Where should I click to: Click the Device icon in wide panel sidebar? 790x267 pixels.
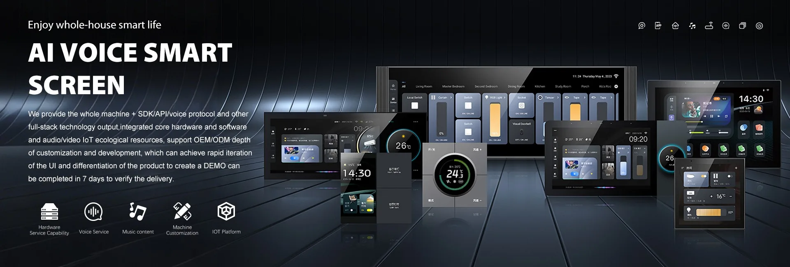(x=393, y=100)
